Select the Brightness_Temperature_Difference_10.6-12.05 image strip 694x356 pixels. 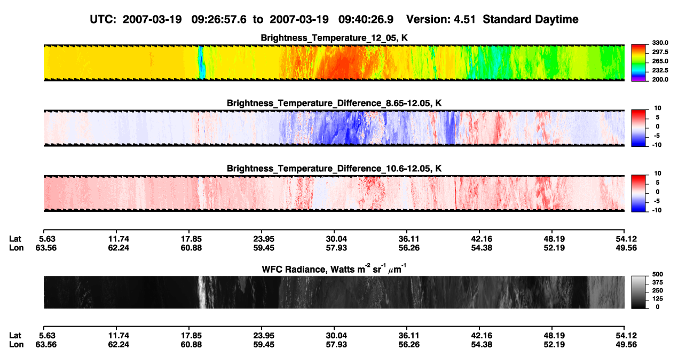point(334,193)
